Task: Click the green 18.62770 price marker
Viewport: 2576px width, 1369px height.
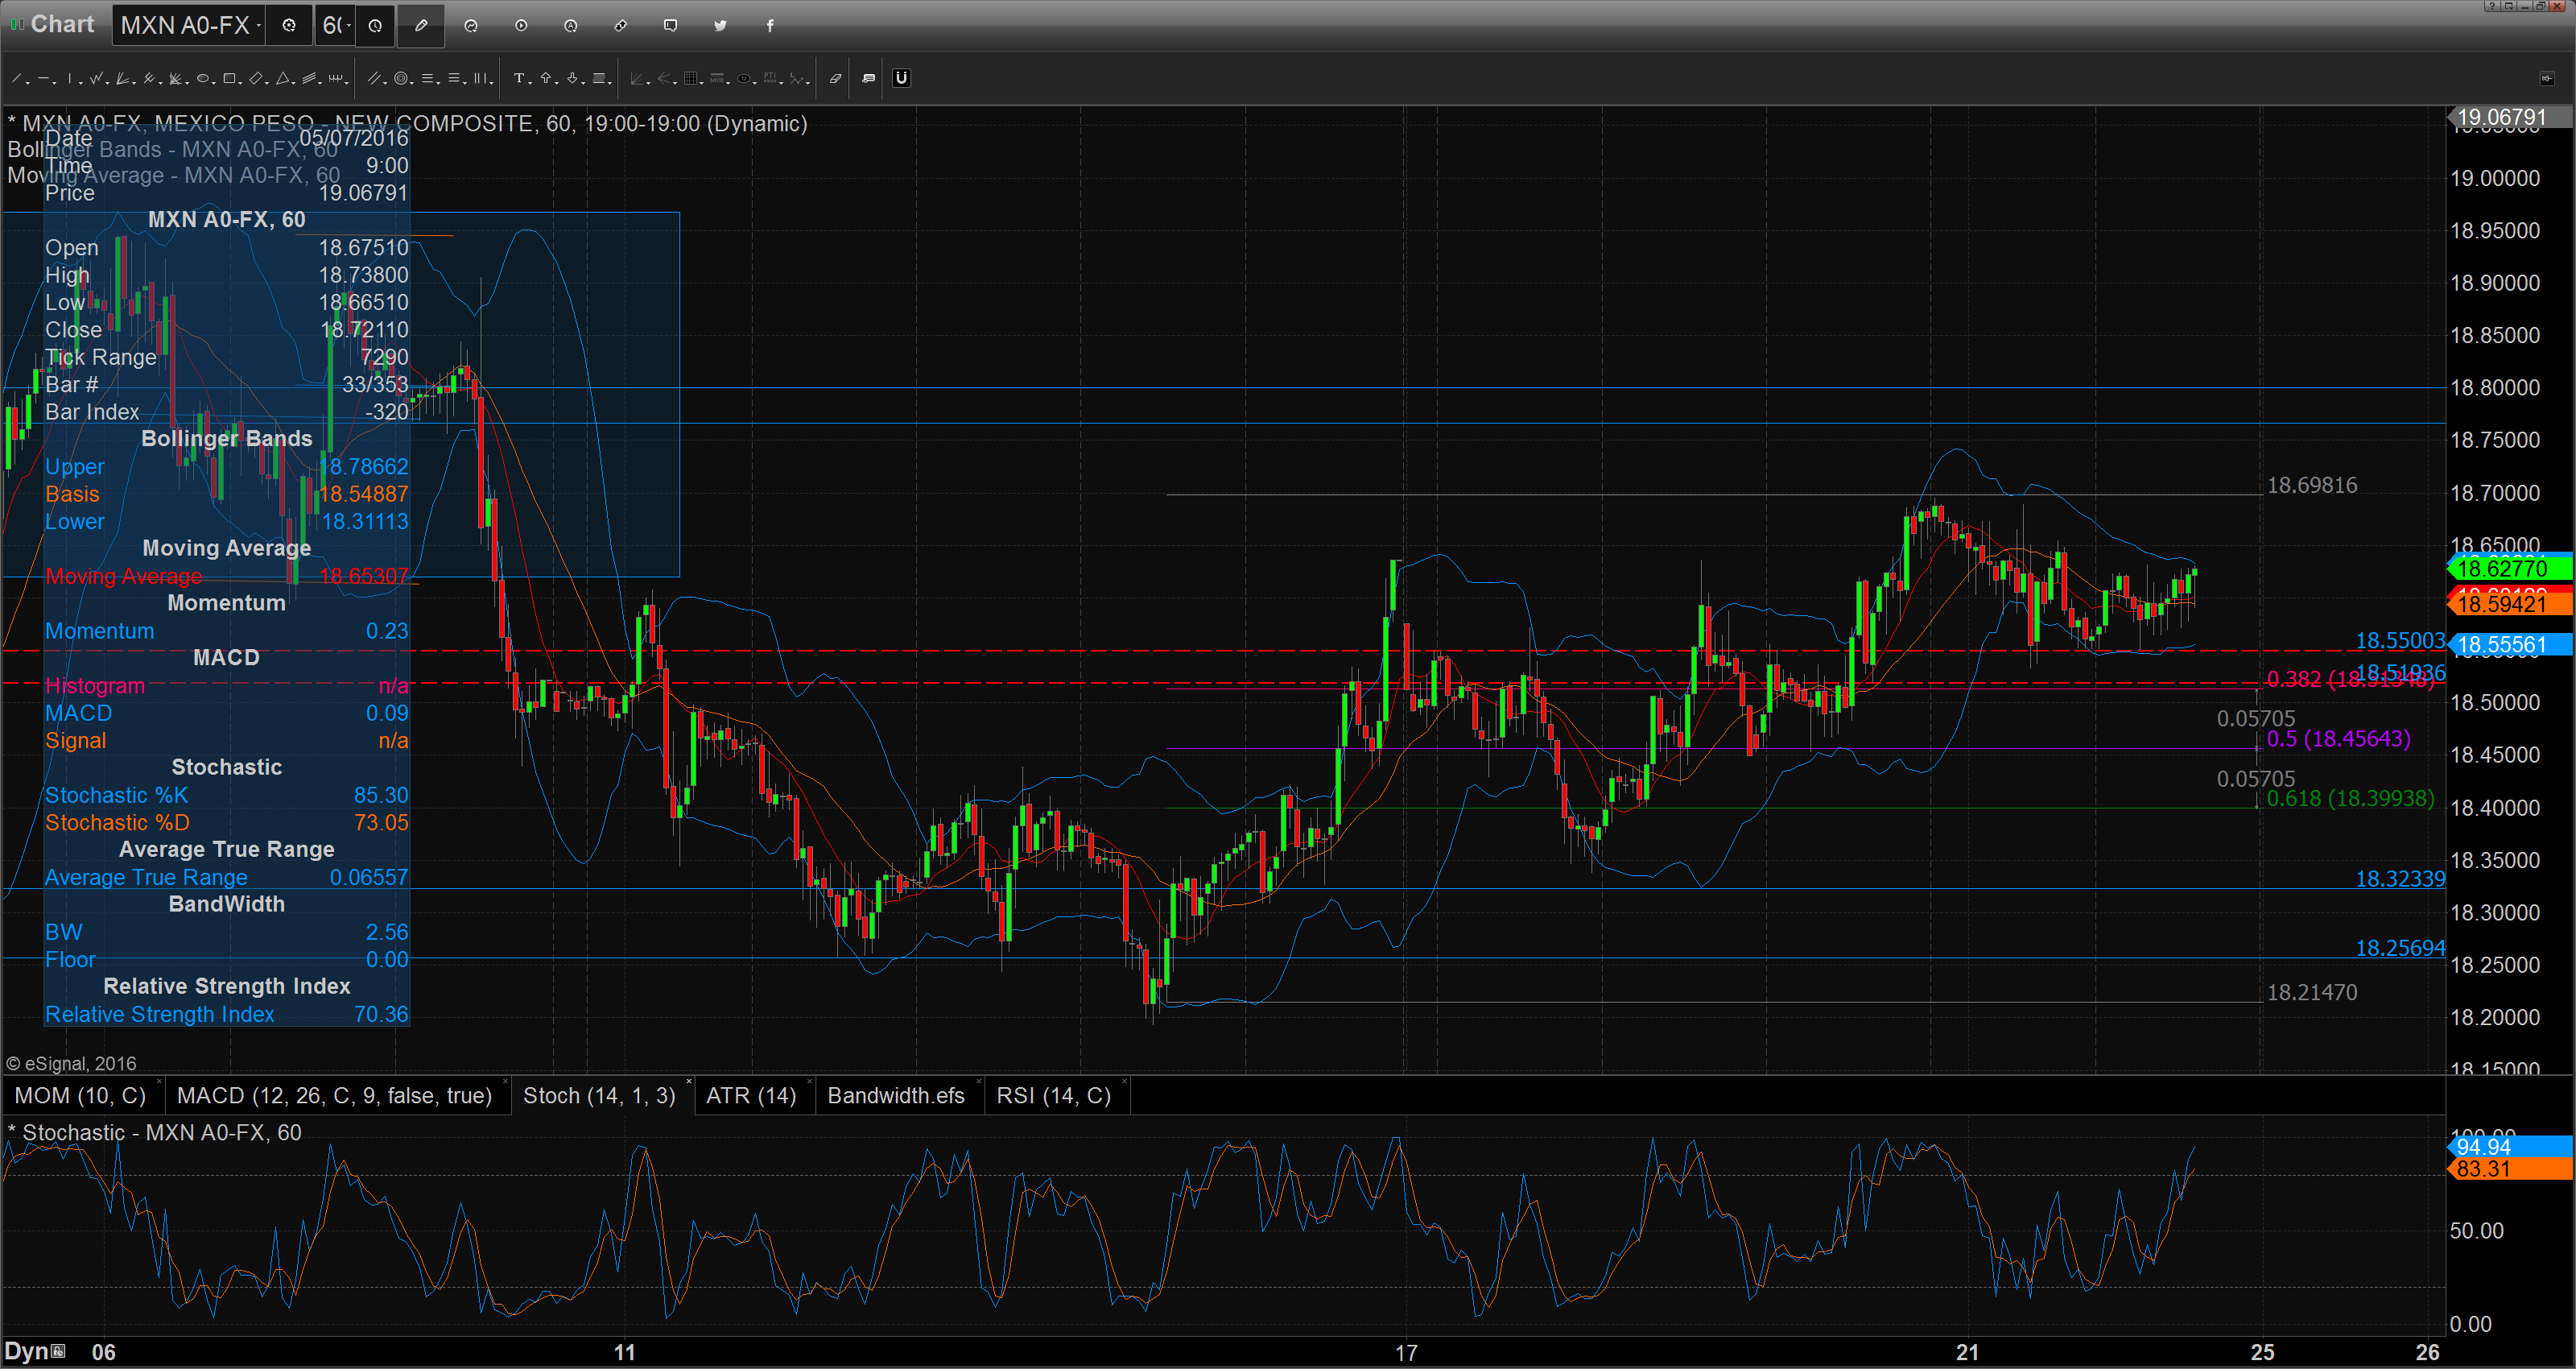Action: click(2509, 569)
